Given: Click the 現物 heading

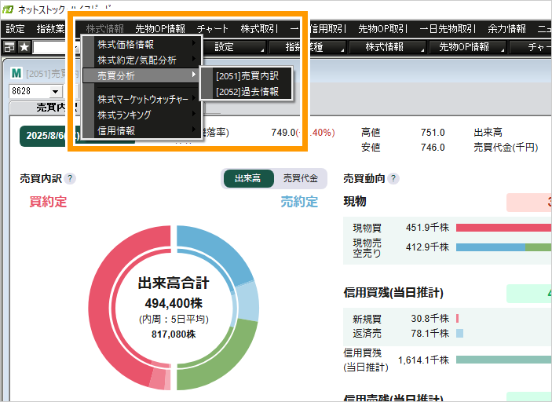Looking at the screenshot, I should pyautogui.click(x=355, y=201).
